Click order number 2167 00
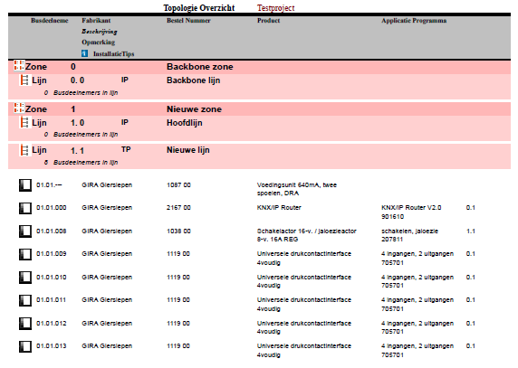The width and height of the screenshot is (518, 368). click(178, 208)
